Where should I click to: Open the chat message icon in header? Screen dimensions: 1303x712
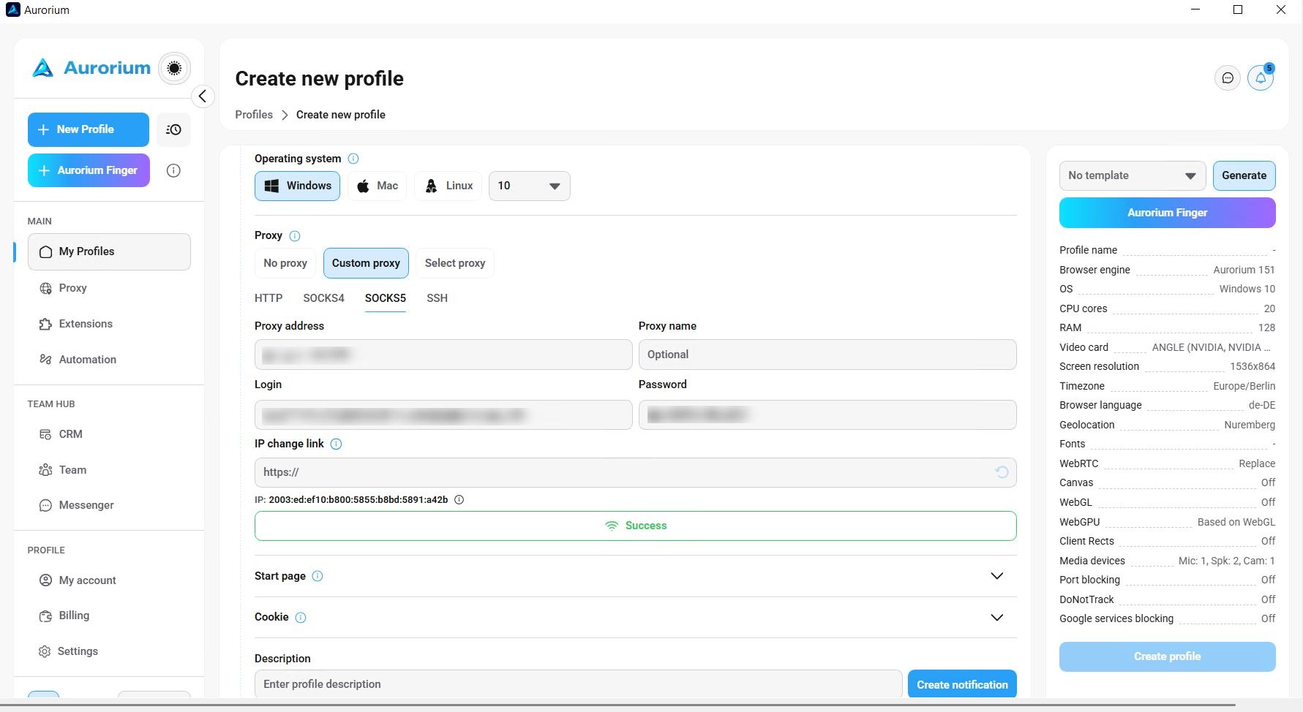[x=1228, y=77]
